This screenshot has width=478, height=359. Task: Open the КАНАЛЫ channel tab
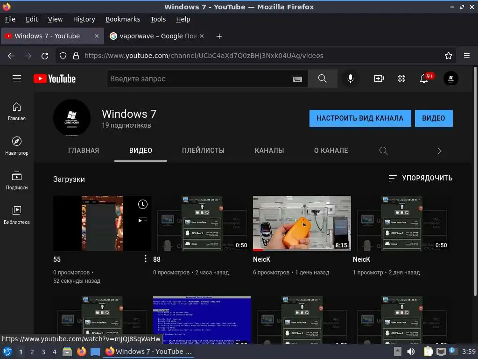[x=269, y=151]
